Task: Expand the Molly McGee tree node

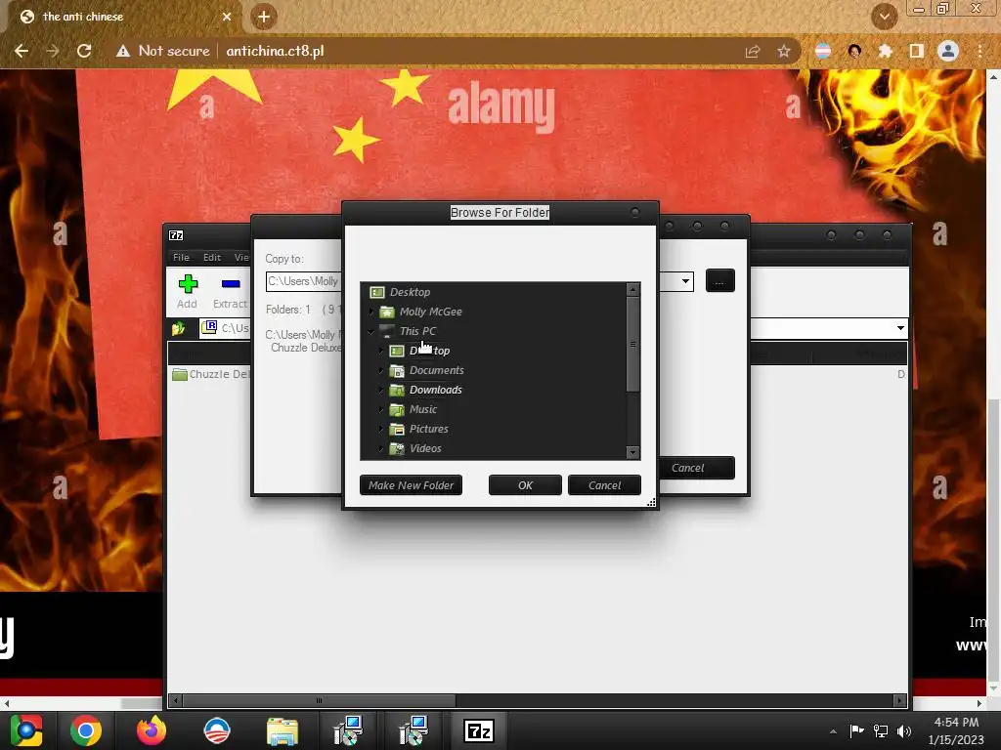Action: pyautogui.click(x=371, y=312)
